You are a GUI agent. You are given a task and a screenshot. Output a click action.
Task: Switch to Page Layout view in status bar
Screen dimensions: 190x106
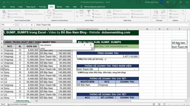coord(159,104)
